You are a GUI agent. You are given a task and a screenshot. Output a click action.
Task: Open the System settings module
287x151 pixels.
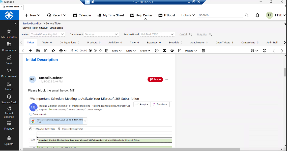pyautogui.click(x=9, y=141)
